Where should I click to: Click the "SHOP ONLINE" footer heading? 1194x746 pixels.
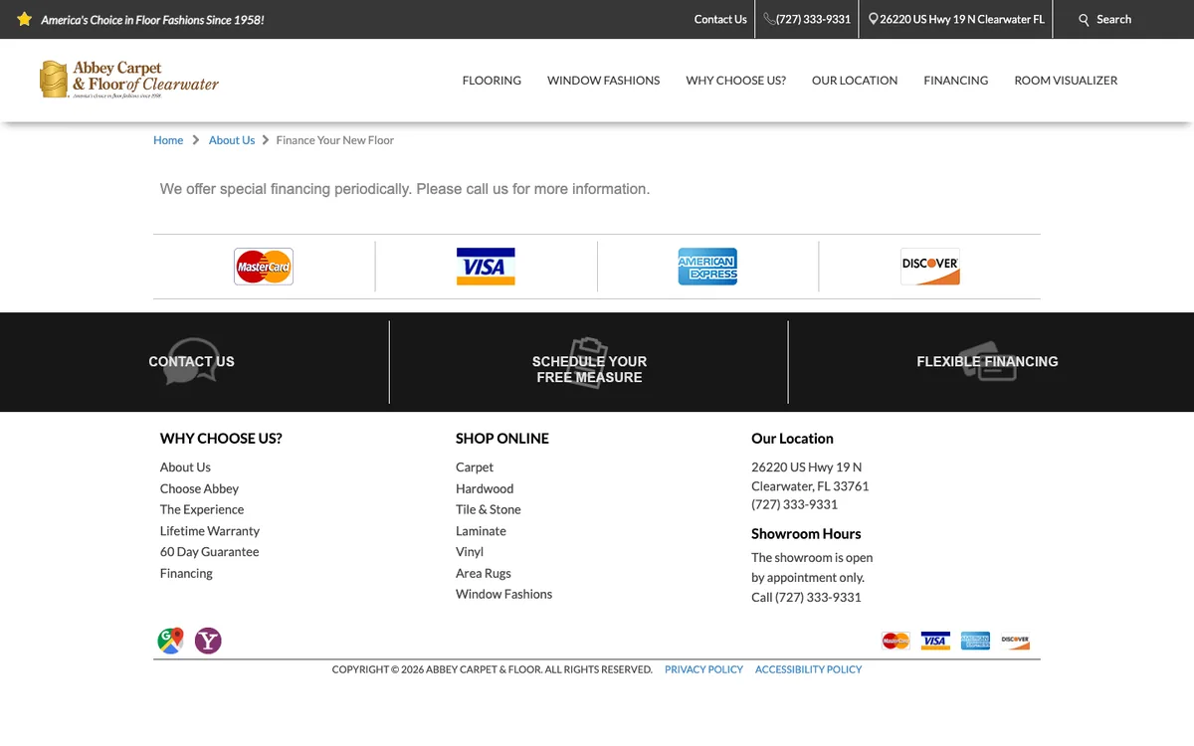502,439
